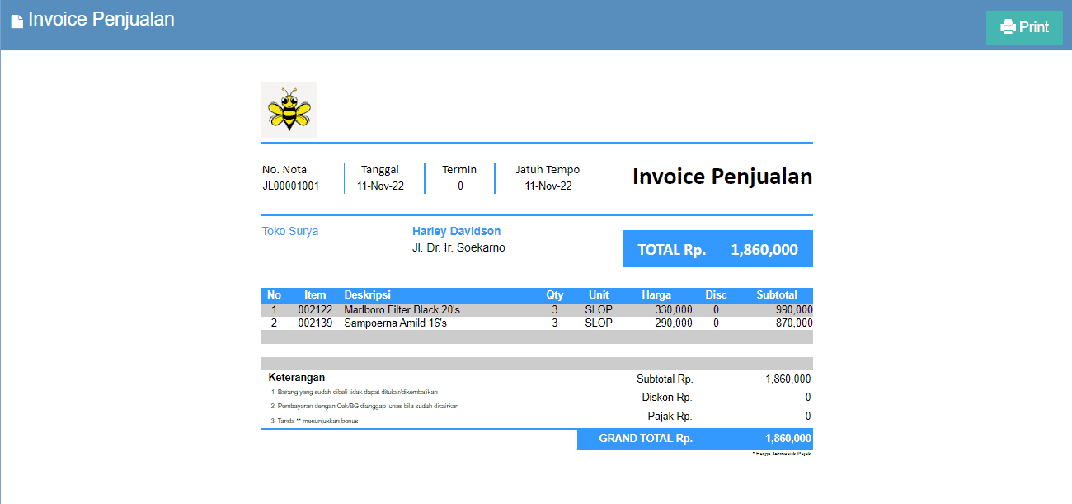Select invoice number JL00001001
Viewport: 1072px width, 504px height.
(x=291, y=186)
